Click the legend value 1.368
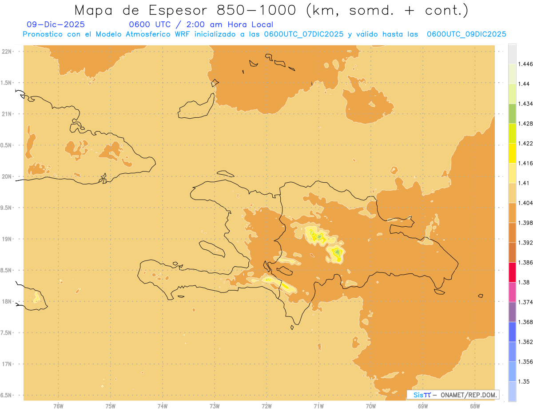This screenshot has height=412, width=533. click(525, 322)
